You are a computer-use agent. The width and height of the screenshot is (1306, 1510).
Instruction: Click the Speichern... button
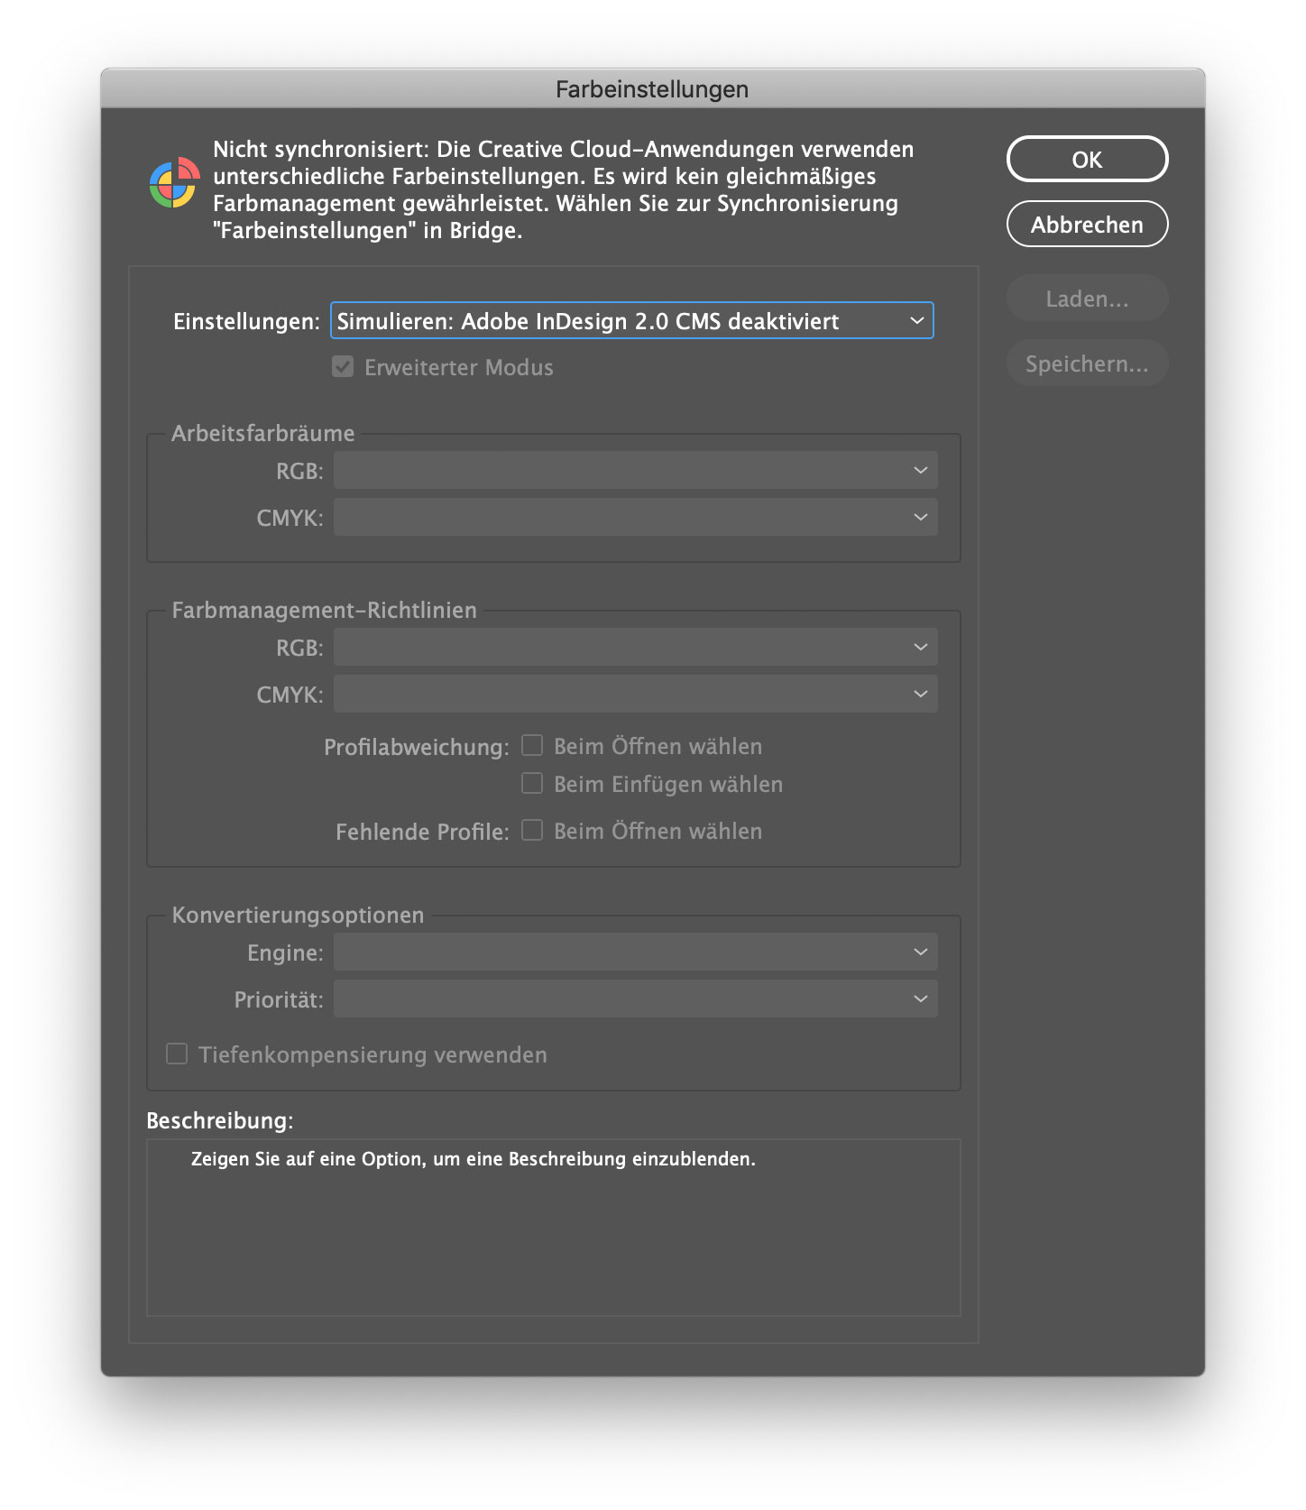point(1087,364)
